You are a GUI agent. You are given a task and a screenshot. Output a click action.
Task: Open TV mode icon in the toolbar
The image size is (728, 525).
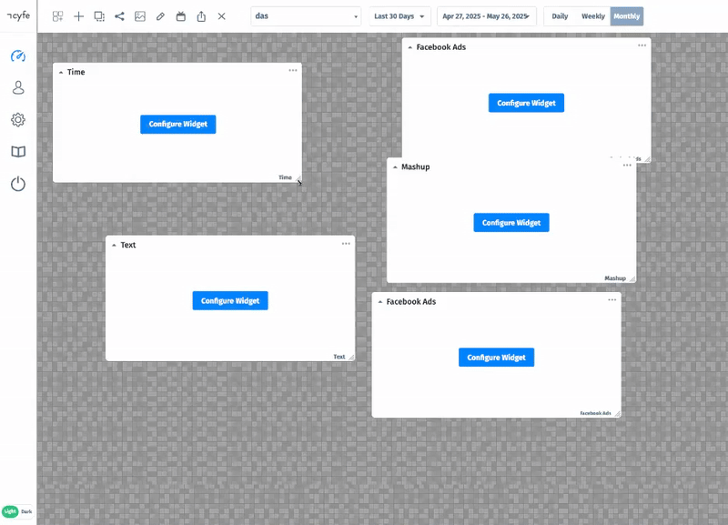(x=180, y=16)
